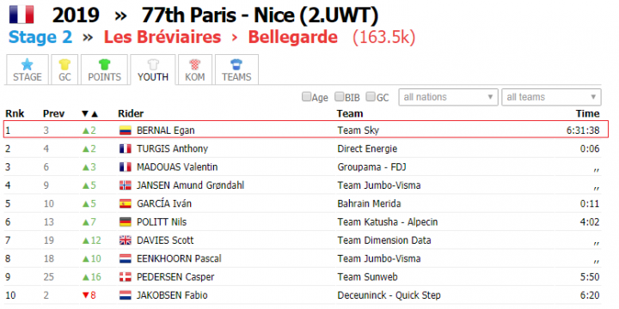
Task: Click the Time column header
Action: [587, 114]
